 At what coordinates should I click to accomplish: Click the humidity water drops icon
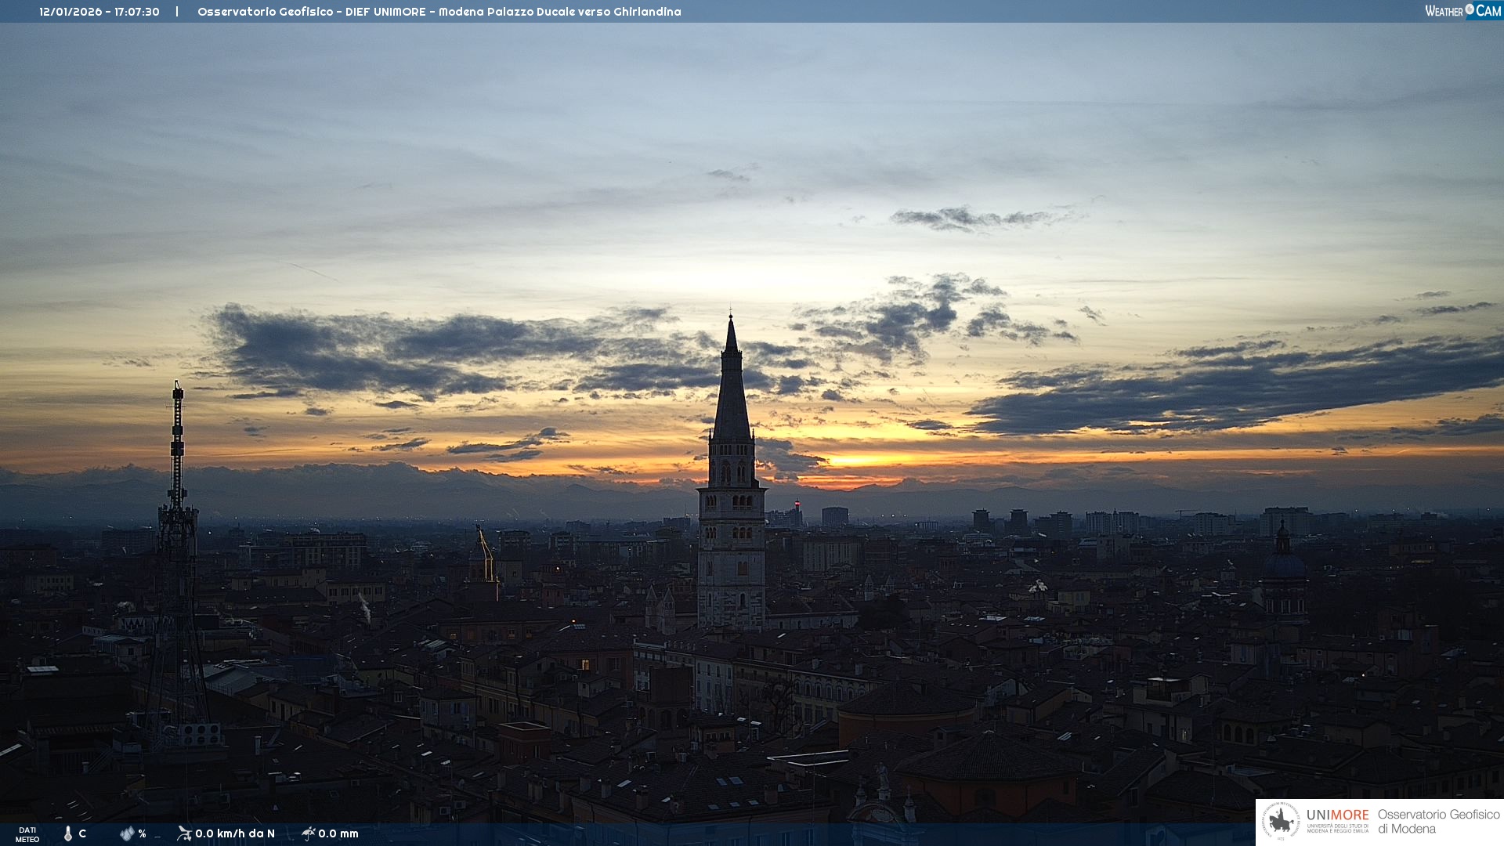127,833
